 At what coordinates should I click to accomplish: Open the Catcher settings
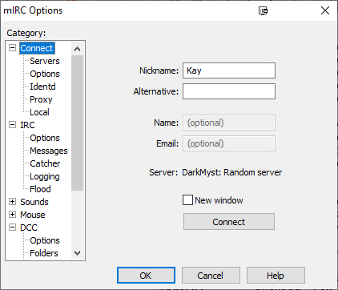[45, 163]
